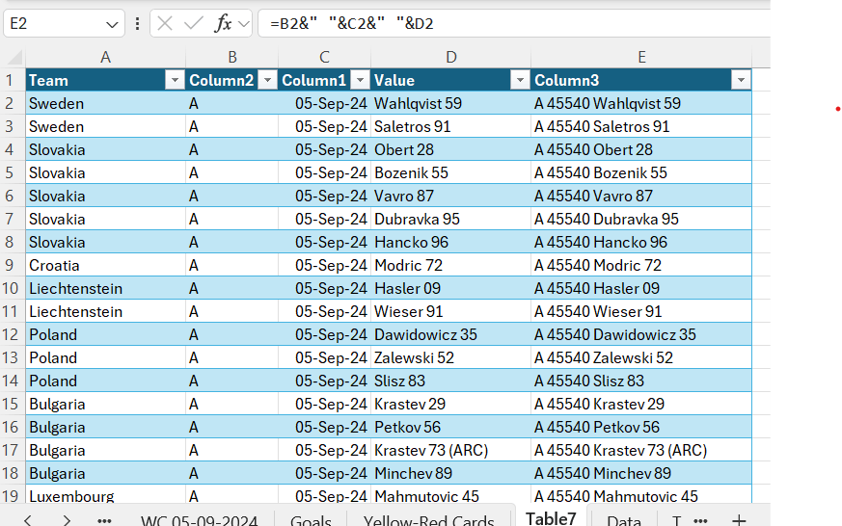Select column C header

click(324, 57)
